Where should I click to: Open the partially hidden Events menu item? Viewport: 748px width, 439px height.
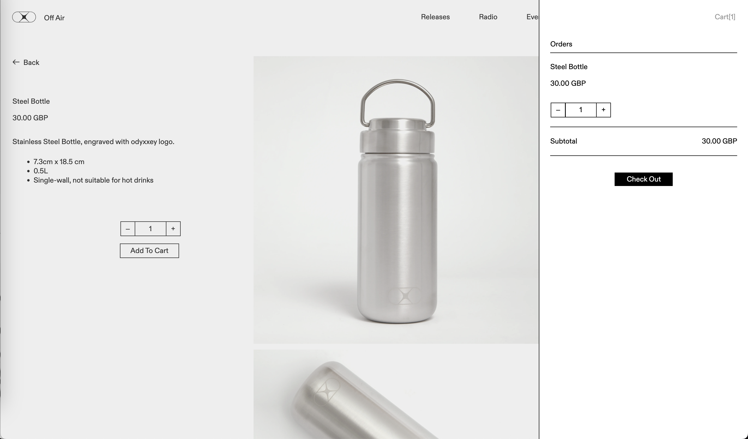pos(532,17)
